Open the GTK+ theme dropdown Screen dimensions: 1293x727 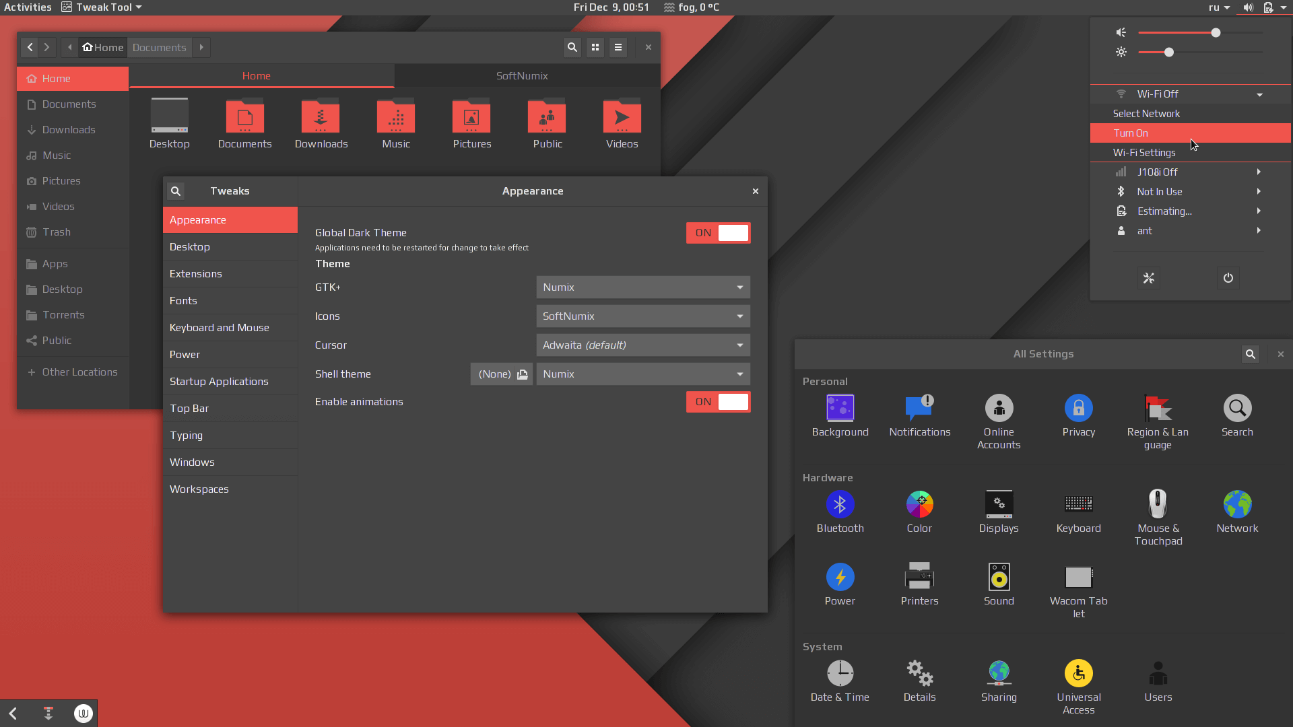tap(642, 287)
